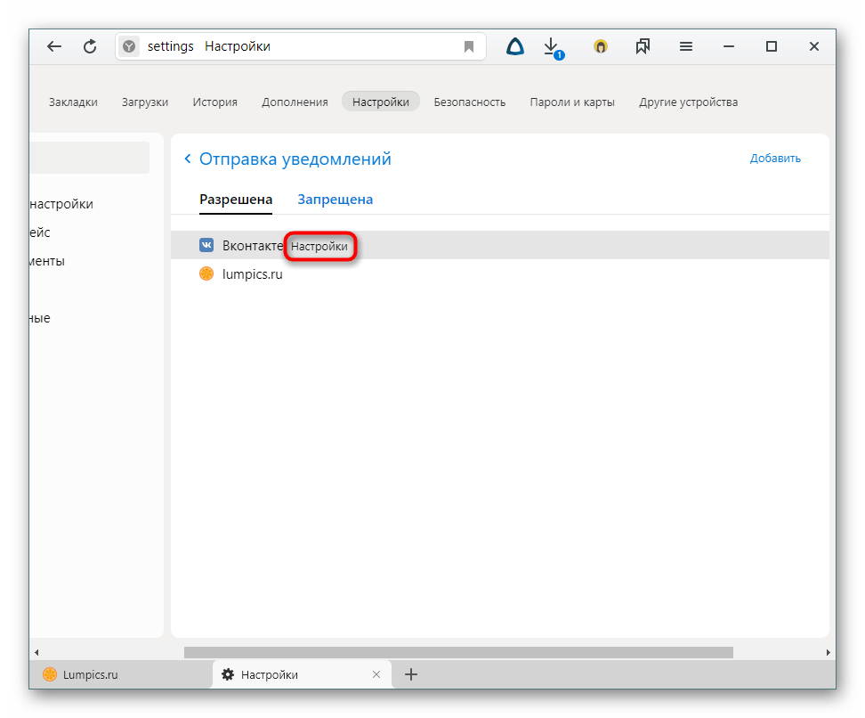Open the bookmarks collections icon
This screenshot has width=865, height=718.
coord(643,47)
